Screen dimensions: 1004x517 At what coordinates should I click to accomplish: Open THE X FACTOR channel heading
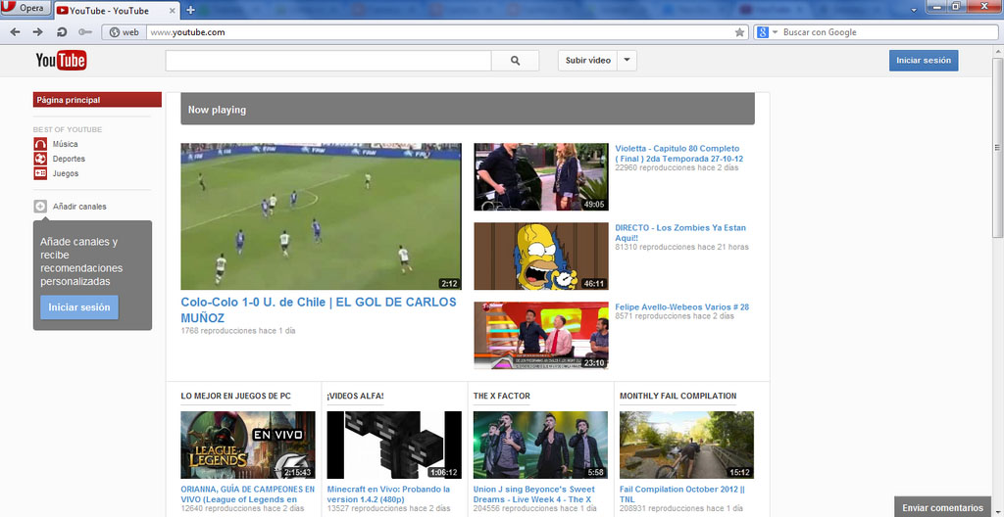click(501, 396)
